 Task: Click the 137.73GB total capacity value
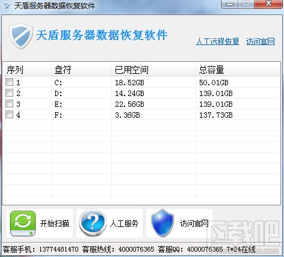(x=216, y=115)
